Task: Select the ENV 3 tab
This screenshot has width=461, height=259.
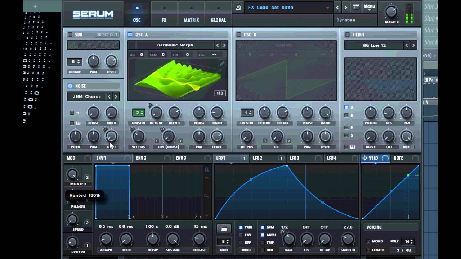Action: (x=192, y=158)
